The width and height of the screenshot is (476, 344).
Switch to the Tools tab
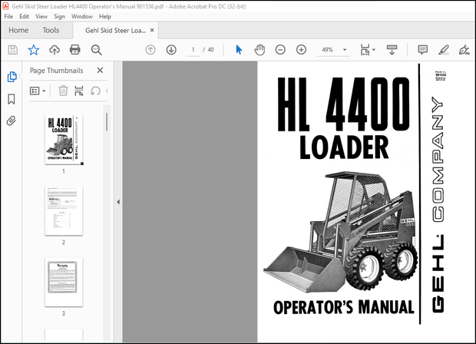coord(51,31)
